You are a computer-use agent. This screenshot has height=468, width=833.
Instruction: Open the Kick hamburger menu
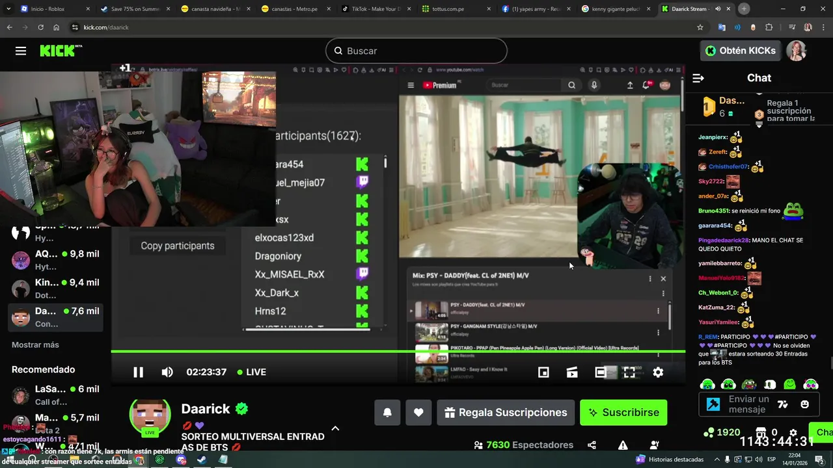point(21,51)
